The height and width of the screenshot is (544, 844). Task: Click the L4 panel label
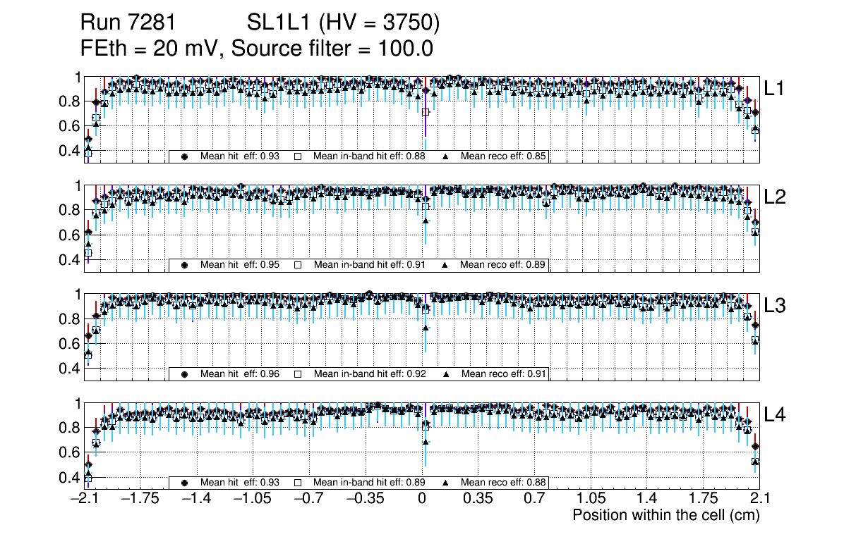point(775,415)
